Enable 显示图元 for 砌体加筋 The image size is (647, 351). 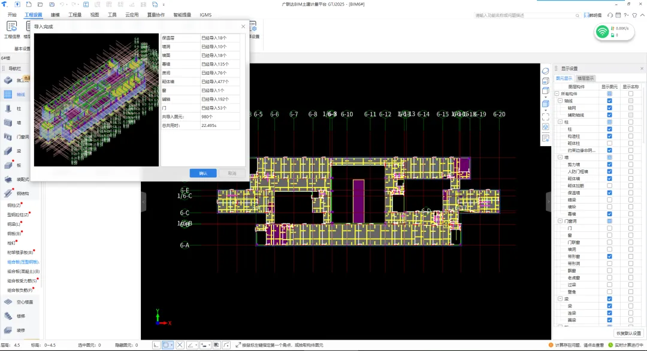609,186
